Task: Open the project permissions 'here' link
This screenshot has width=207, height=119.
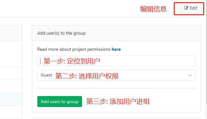Action: pos(116,50)
